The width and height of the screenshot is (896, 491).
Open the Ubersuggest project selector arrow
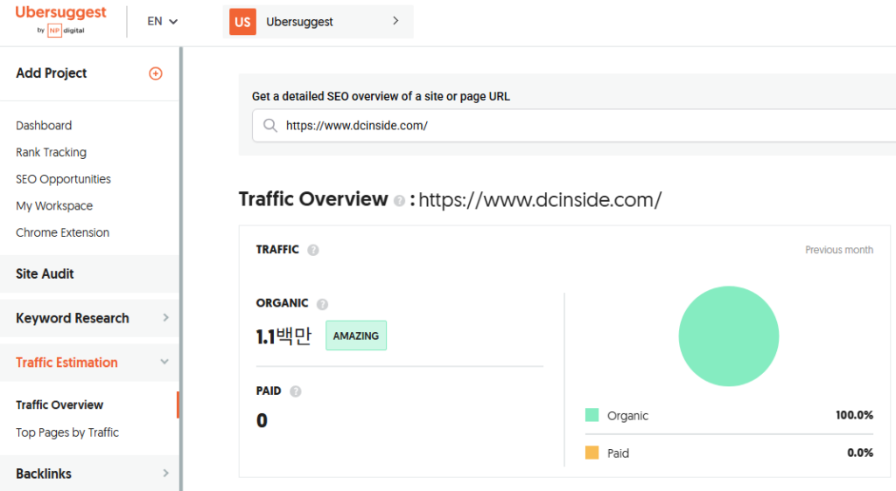click(x=395, y=20)
